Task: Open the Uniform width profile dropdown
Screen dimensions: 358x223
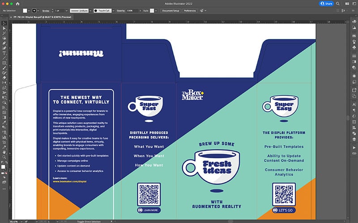Action: 90,11
